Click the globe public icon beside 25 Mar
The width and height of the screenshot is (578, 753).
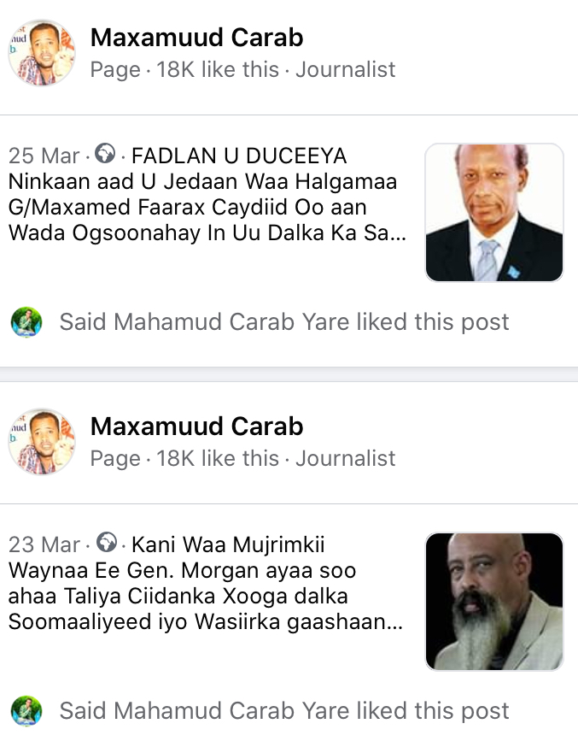click(x=104, y=154)
